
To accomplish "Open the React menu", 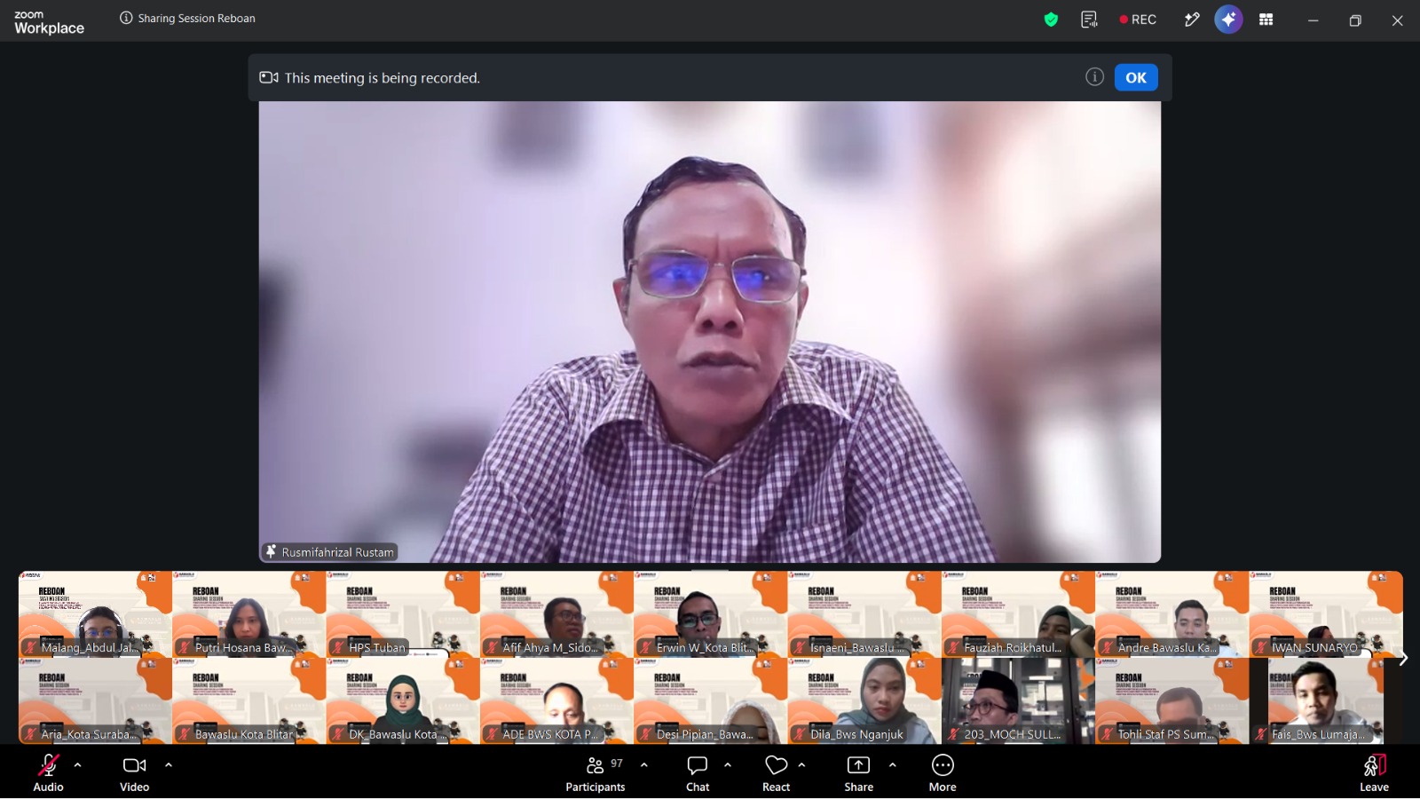I will [777, 773].
